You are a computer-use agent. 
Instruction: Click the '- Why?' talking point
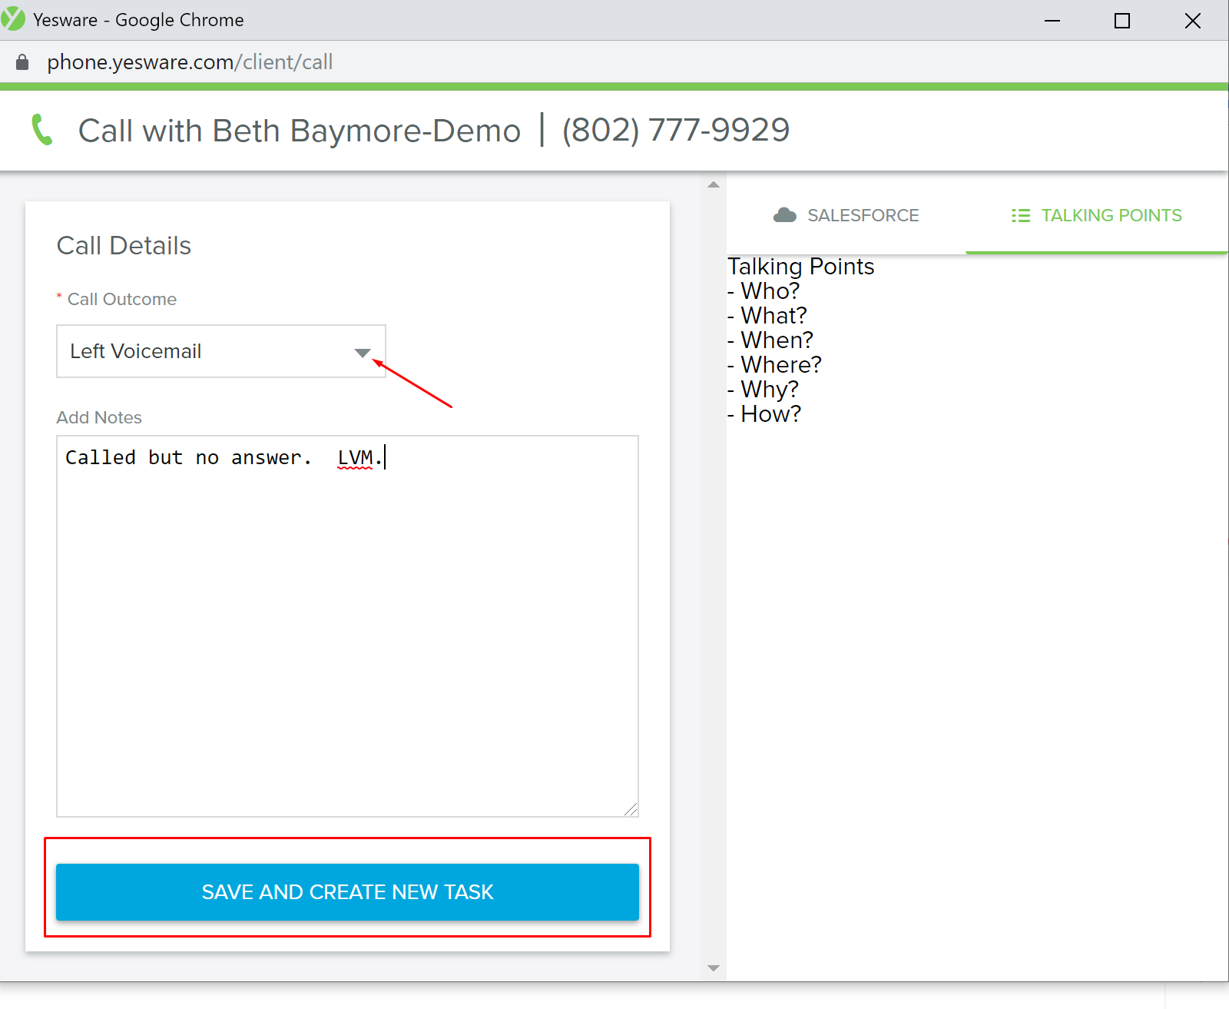click(x=764, y=390)
